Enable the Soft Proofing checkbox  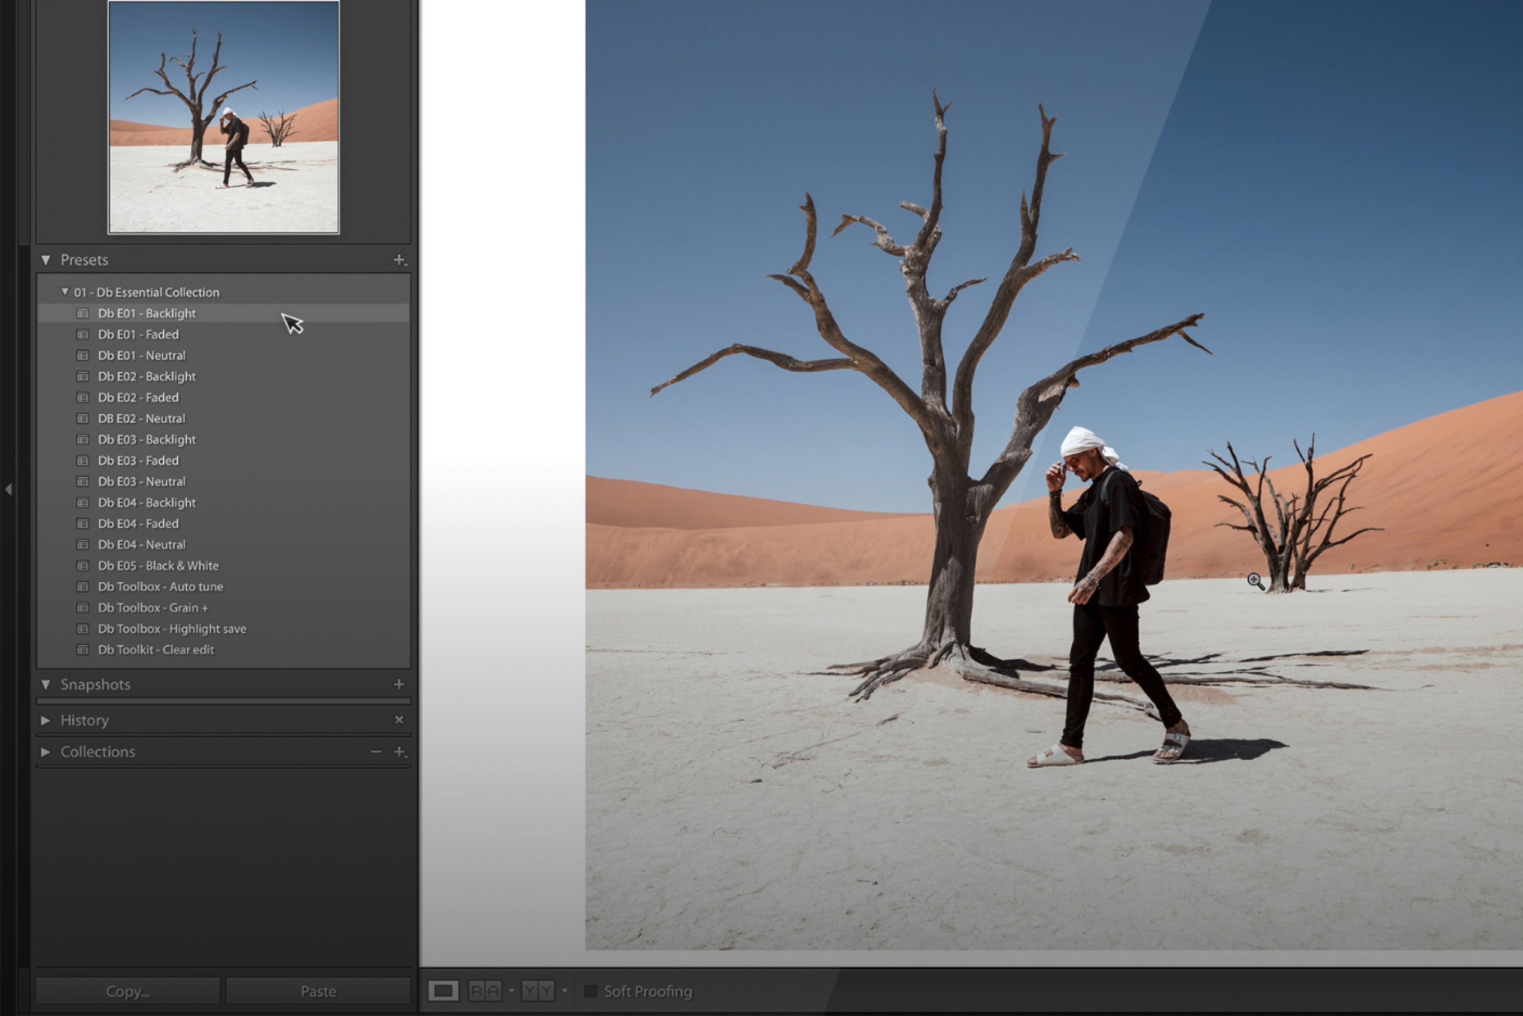(591, 991)
